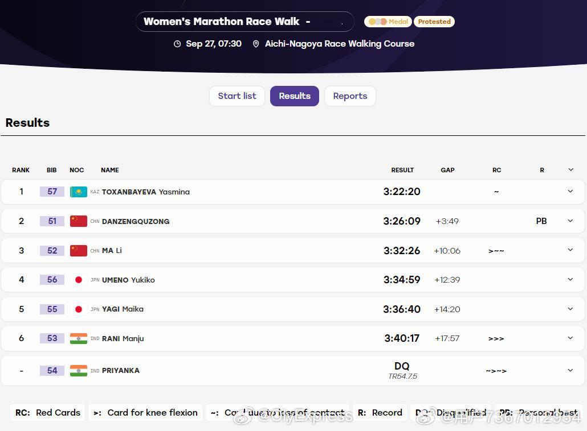Click the medal icons in the Medal badge
Screen dimensions: 587x431
pyautogui.click(x=377, y=22)
